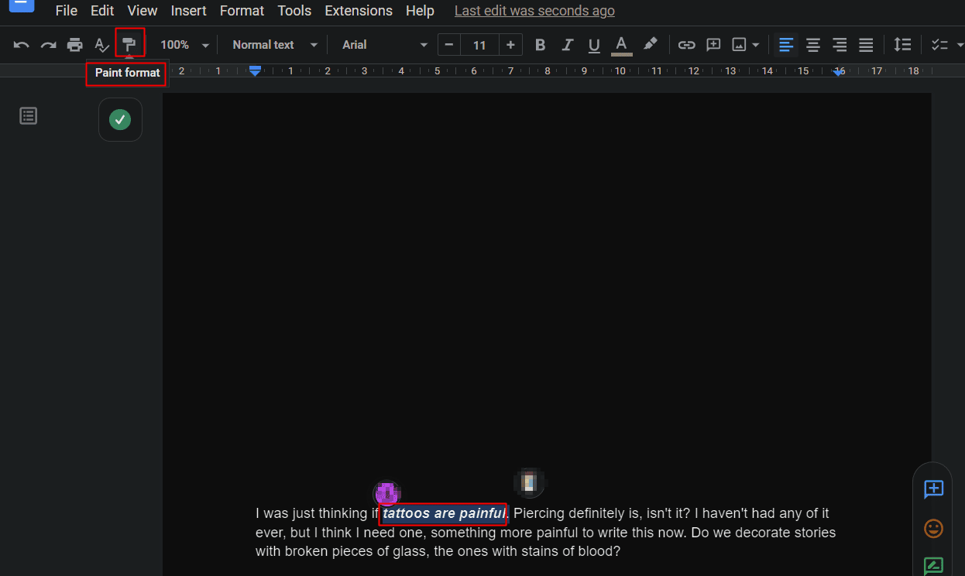
Task: Open the Google Docs home icon
Action: (x=22, y=5)
